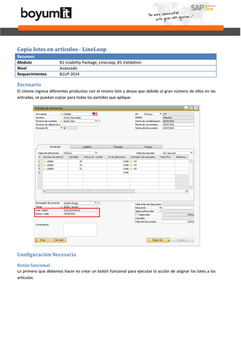Click the SAP Business One logo

pyautogui.click(x=203, y=8)
